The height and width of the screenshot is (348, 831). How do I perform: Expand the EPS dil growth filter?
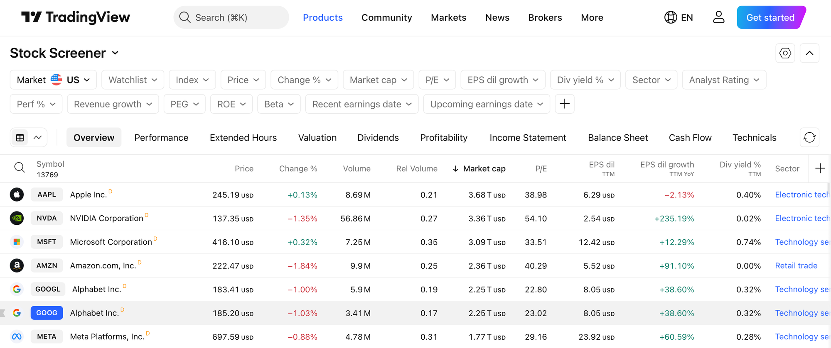pyautogui.click(x=503, y=80)
